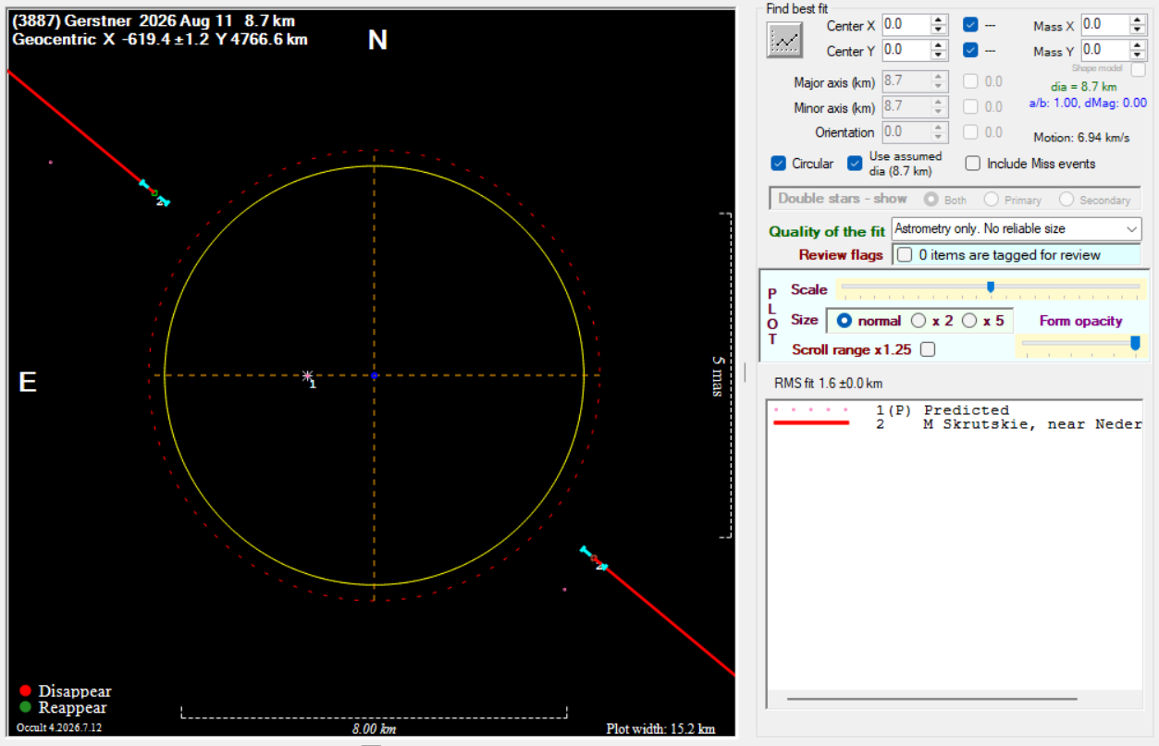This screenshot has width=1159, height=746.
Task: Increase Mass Y with the up arrow
Action: (x=1138, y=44)
